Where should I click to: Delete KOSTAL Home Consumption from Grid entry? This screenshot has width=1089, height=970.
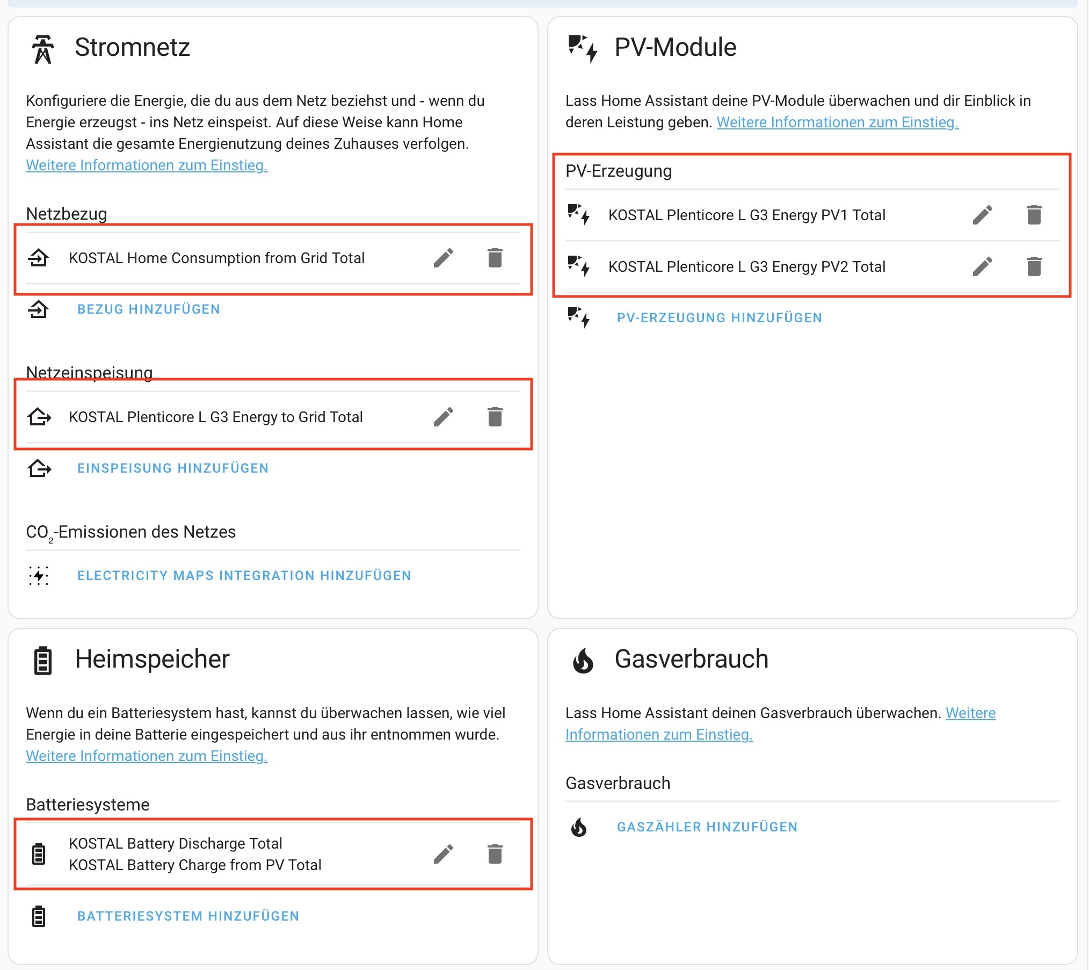coord(495,258)
